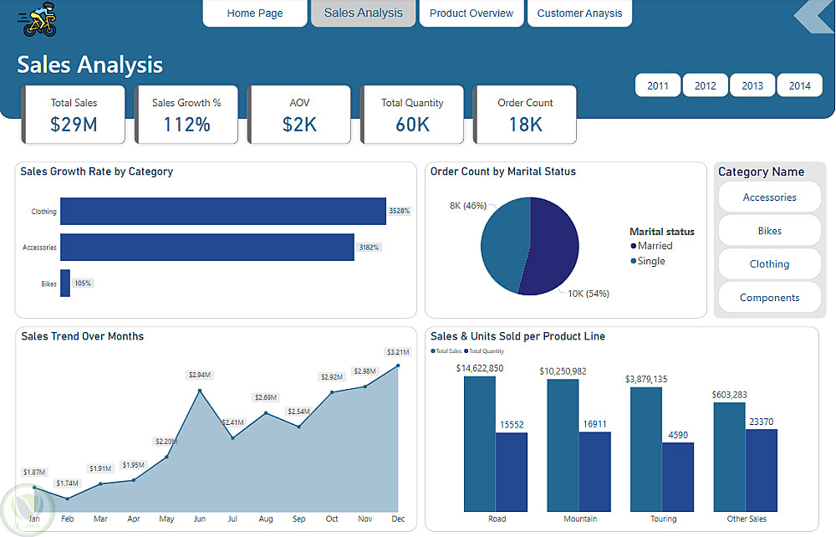
Task: Select Mountain quantity bar 16911
Action: point(594,472)
